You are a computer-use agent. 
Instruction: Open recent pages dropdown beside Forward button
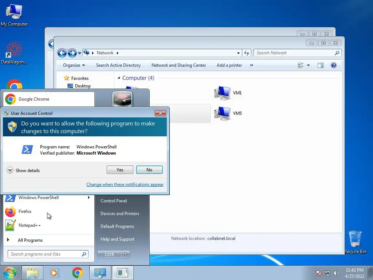click(79, 53)
